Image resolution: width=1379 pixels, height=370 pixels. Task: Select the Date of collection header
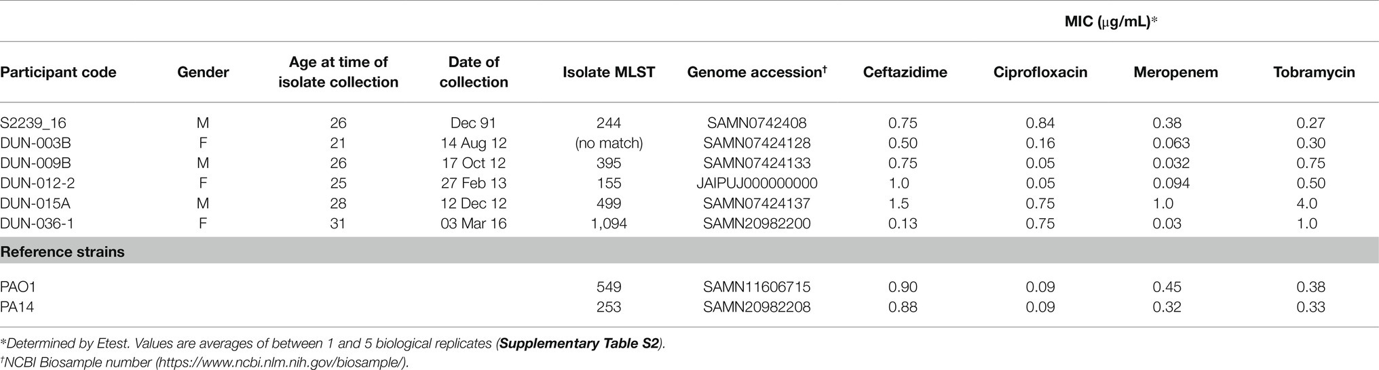pos(474,72)
